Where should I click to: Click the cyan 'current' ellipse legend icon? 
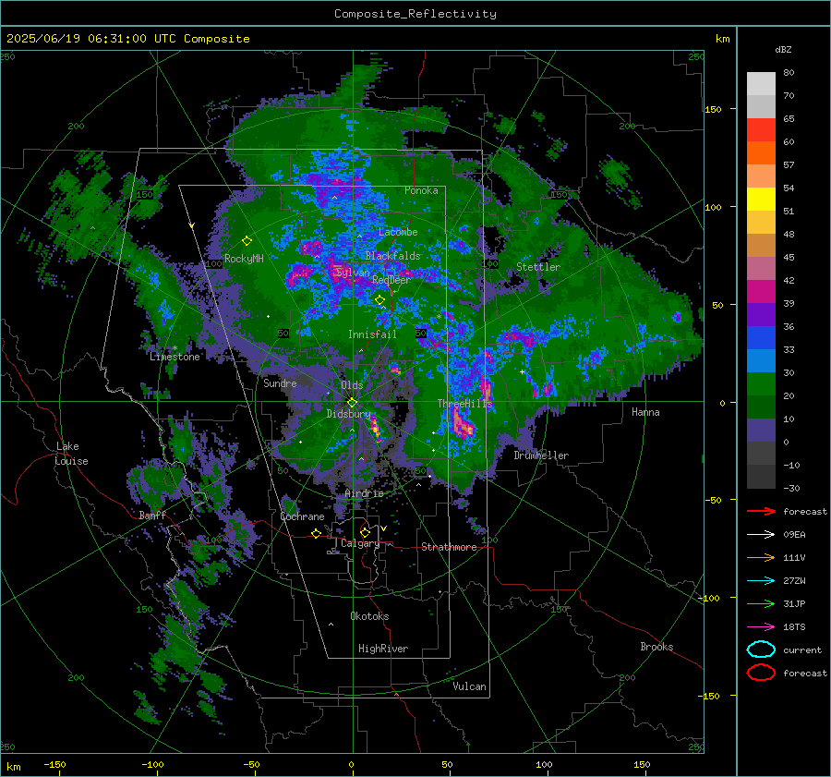761,650
